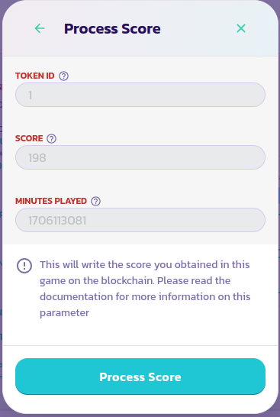Click the MINUTES PLAYED field label
This screenshot has height=417, width=280.
[51, 201]
